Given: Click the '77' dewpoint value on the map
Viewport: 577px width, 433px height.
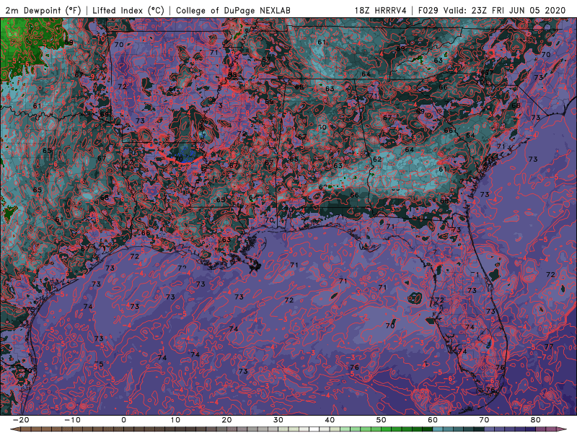Looking at the screenshot, I should point(549,346).
